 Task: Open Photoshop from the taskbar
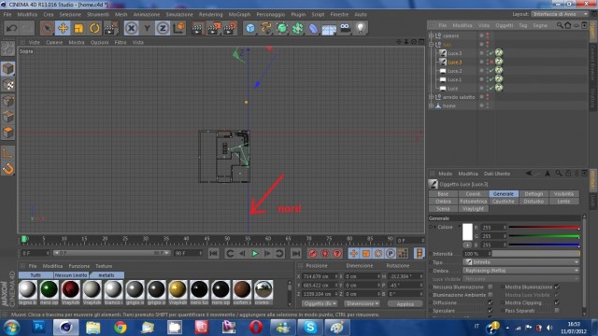click(38, 328)
